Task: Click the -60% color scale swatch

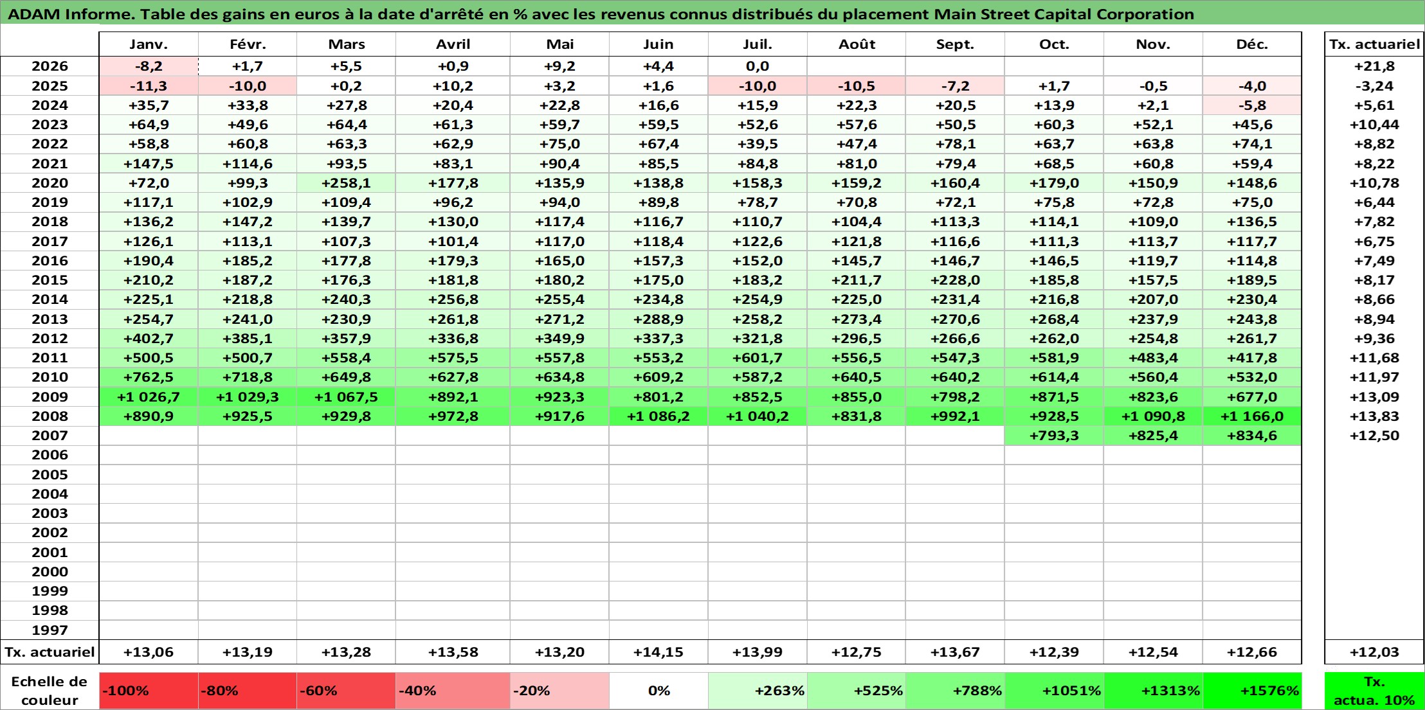Action: pos(346,691)
